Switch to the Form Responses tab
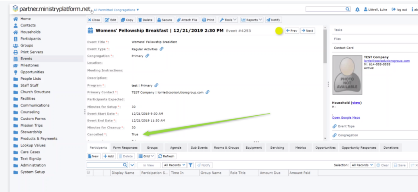The width and height of the screenshot is (418, 192). [125, 148]
